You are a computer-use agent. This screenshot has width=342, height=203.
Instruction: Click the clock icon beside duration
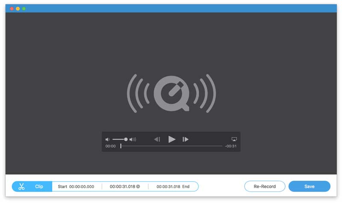138,187
